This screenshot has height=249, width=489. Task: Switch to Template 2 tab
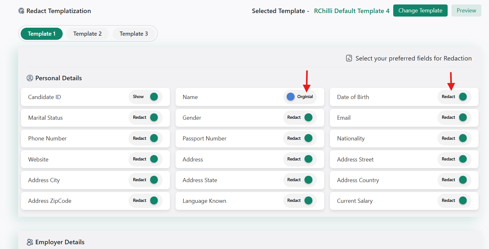click(x=87, y=34)
